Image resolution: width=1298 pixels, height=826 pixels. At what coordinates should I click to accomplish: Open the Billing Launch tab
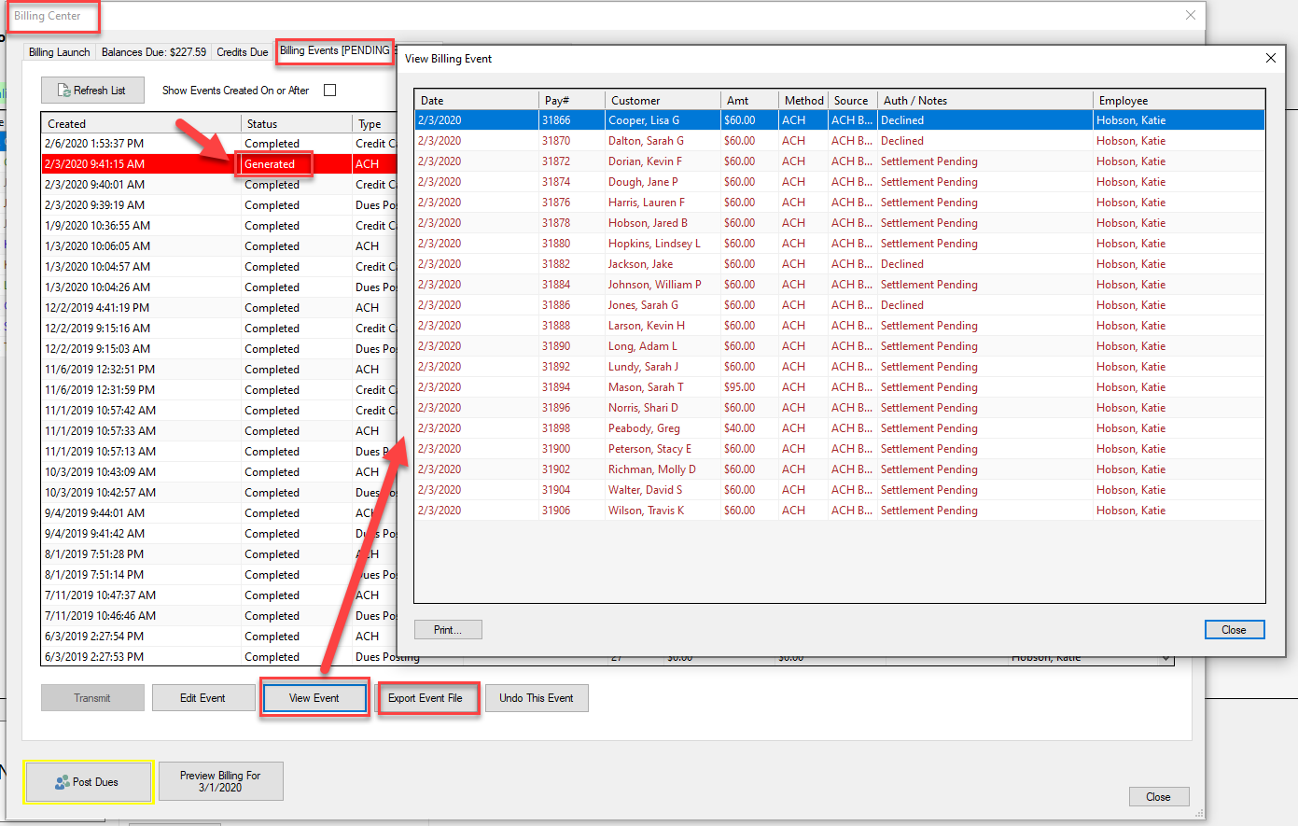(60, 52)
